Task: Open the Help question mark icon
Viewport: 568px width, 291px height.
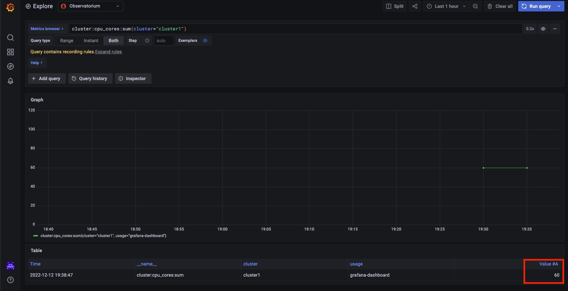Action: click(10, 280)
